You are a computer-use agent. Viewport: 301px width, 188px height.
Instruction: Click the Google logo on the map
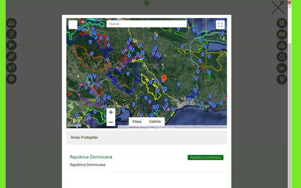coord(74,125)
